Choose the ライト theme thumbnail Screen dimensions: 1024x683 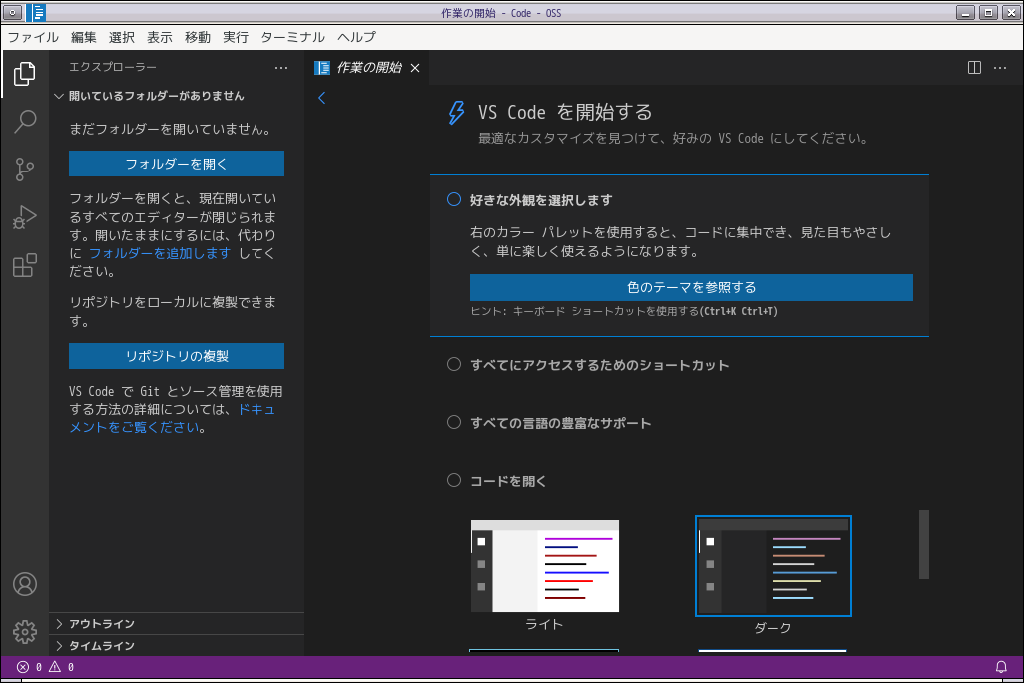(x=545, y=566)
